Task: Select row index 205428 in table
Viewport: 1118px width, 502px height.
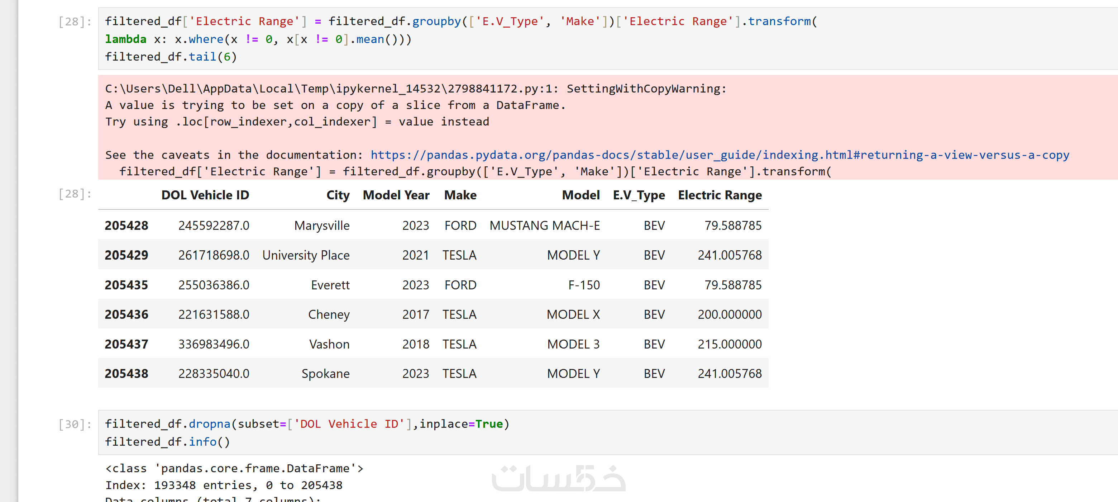Action: pyautogui.click(x=126, y=226)
